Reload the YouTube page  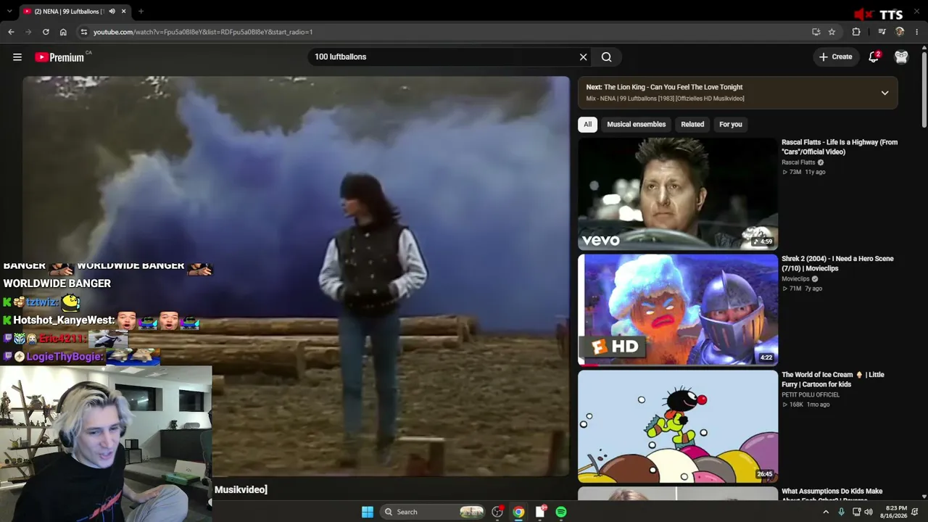(46, 32)
